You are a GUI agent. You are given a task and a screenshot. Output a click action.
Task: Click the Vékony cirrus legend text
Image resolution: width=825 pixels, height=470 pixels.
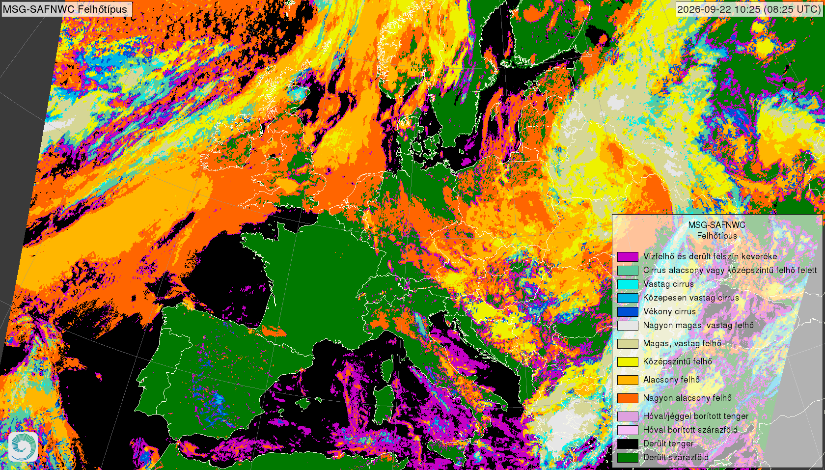(669, 311)
